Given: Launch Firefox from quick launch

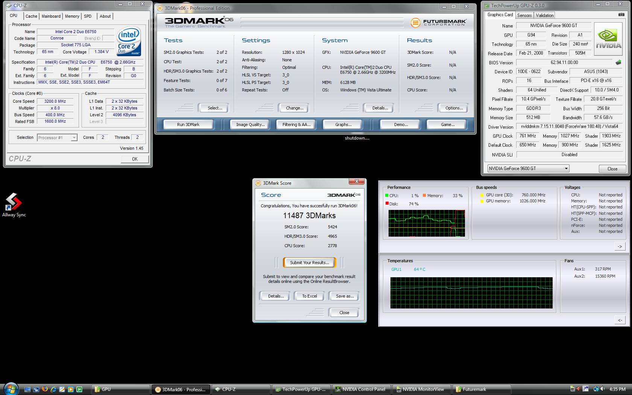Looking at the screenshot, I should 45,389.
